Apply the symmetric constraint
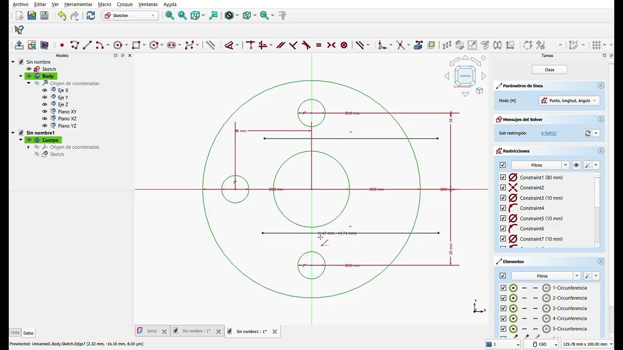The width and height of the screenshot is (623, 350). [x=331, y=45]
